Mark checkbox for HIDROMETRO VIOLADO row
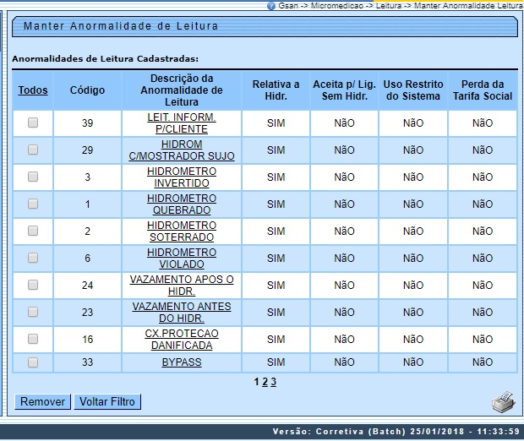Screen dimensions: 524x441 [33, 259]
